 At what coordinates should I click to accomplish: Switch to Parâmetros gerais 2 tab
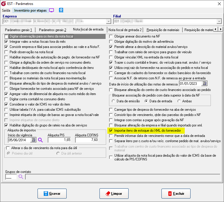53,30
